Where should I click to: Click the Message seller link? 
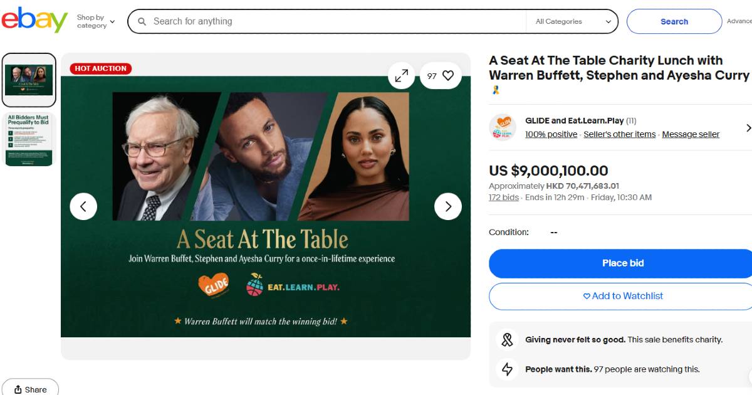click(691, 134)
